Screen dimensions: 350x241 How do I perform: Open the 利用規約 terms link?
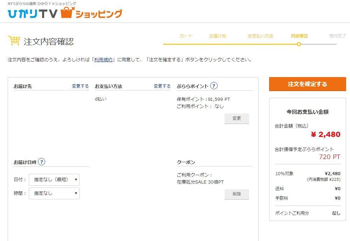coord(103,60)
